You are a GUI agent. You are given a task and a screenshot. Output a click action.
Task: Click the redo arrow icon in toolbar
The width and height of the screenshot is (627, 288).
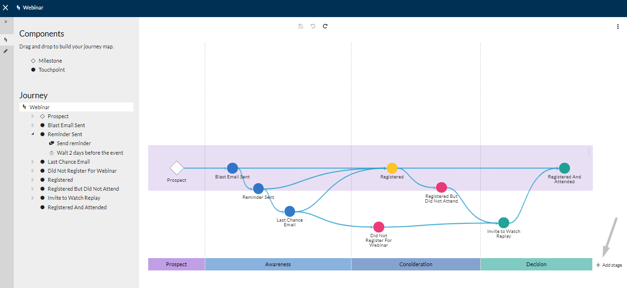325,26
